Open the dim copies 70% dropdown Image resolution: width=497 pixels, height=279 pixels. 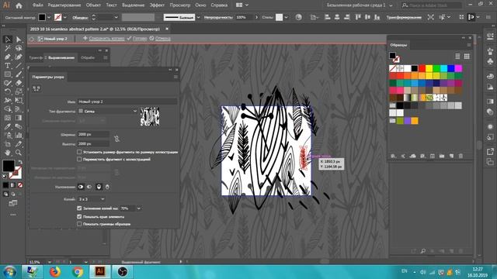[138, 208]
